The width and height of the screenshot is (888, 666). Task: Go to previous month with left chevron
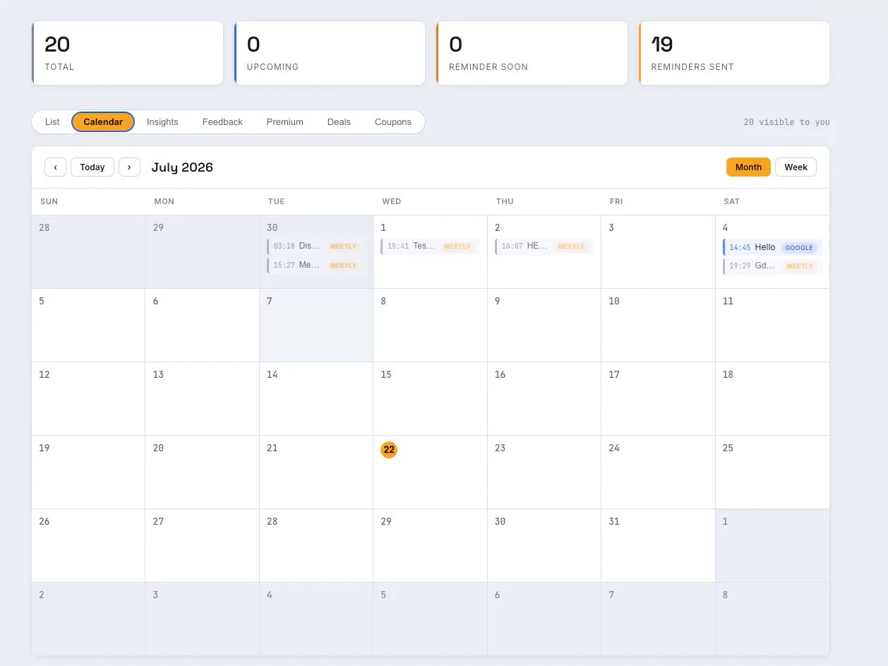(55, 167)
